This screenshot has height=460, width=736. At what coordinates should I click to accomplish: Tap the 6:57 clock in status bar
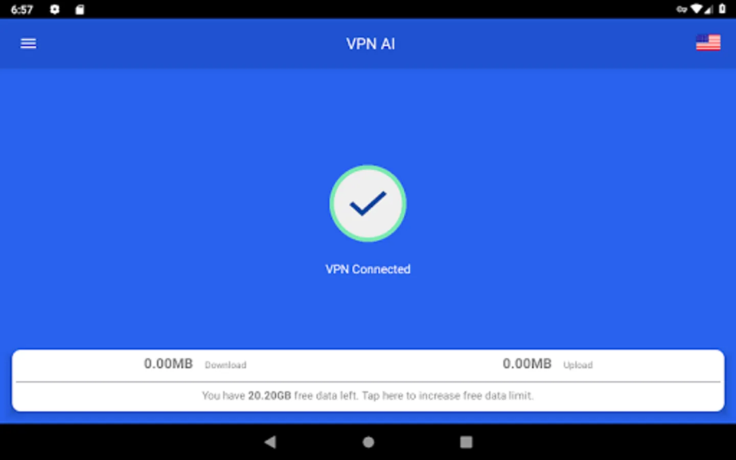(22, 10)
